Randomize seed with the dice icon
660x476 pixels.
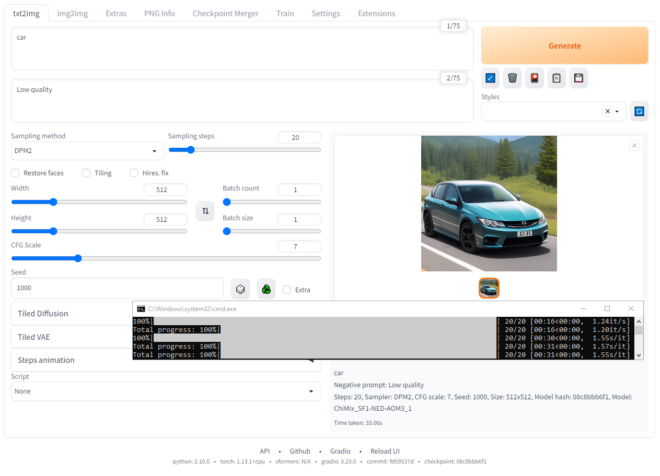(x=240, y=289)
